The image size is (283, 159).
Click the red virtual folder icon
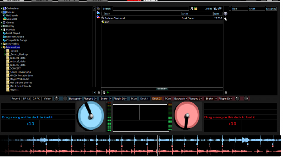[x=98, y=16]
